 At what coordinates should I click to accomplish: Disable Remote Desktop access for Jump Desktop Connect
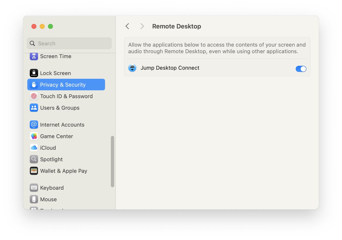[301, 69]
